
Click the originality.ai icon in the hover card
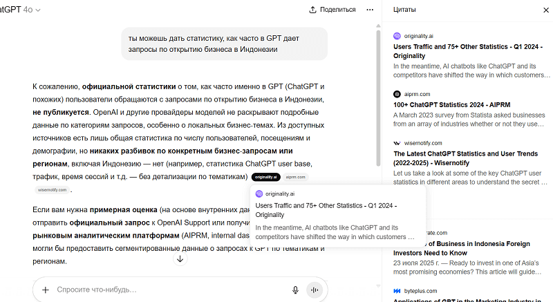259,194
